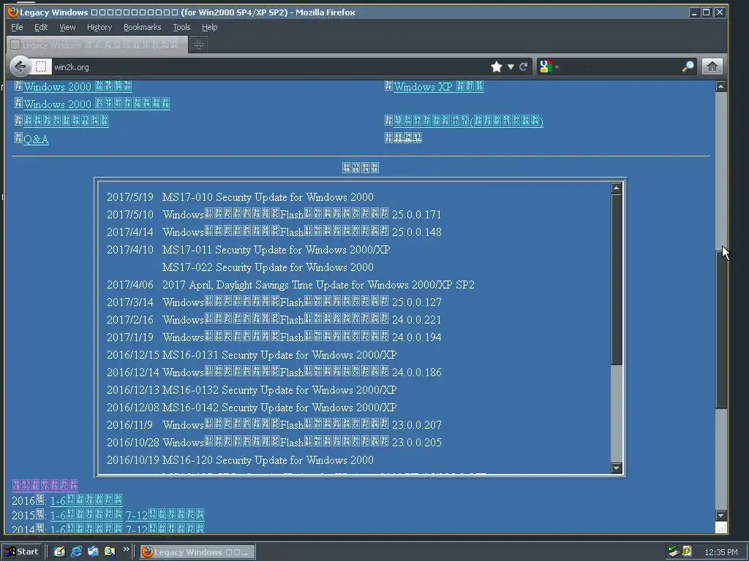Click the Flash 25.0.0.127 update entry

(302, 302)
